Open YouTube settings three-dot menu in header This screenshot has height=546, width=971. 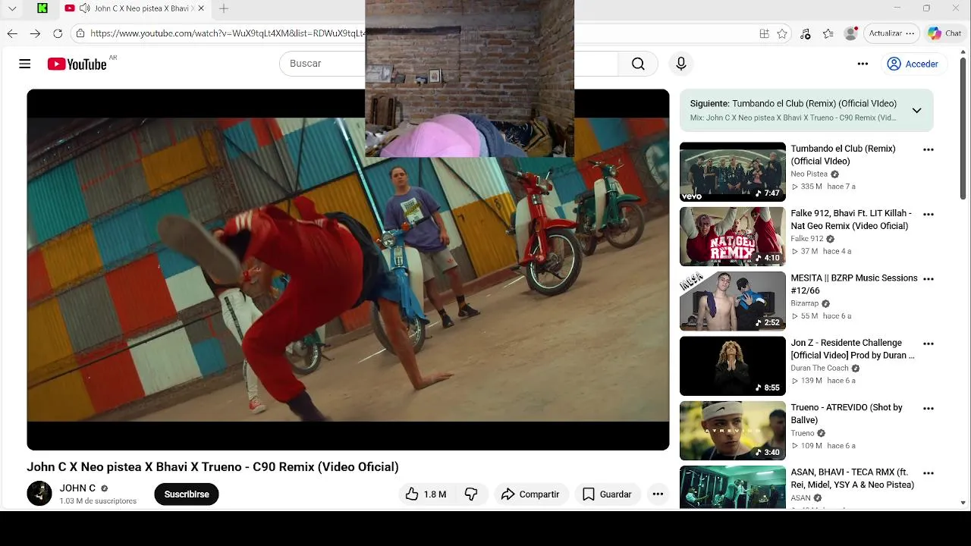pyautogui.click(x=863, y=64)
